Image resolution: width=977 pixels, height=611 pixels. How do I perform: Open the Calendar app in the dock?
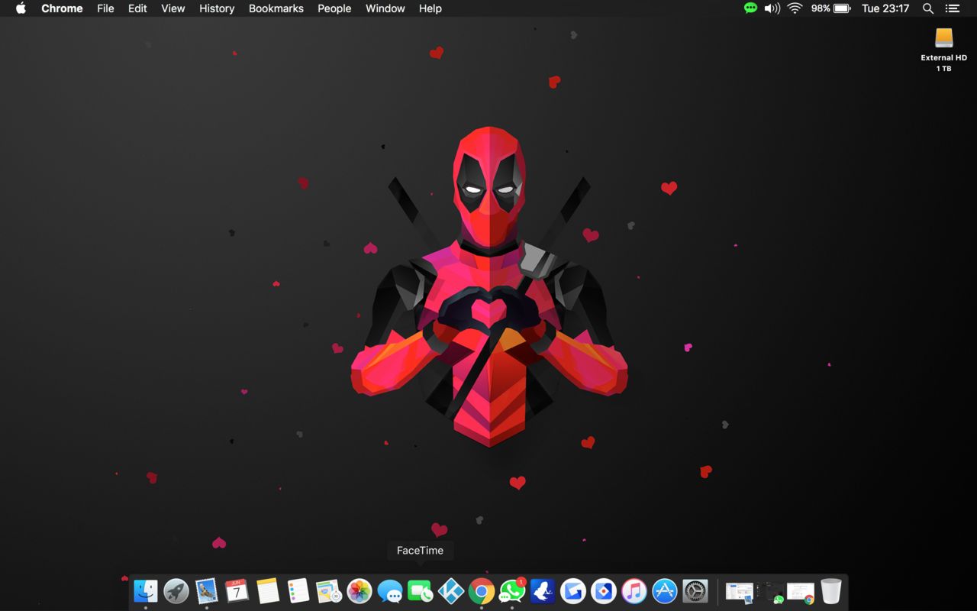pyautogui.click(x=237, y=590)
